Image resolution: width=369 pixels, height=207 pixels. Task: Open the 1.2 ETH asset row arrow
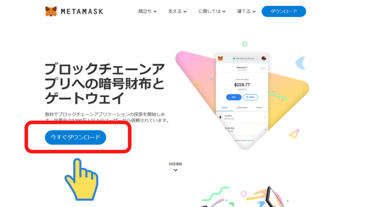[266, 117]
